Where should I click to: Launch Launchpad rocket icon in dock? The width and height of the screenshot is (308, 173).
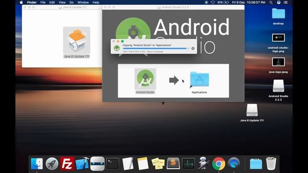click(52, 163)
